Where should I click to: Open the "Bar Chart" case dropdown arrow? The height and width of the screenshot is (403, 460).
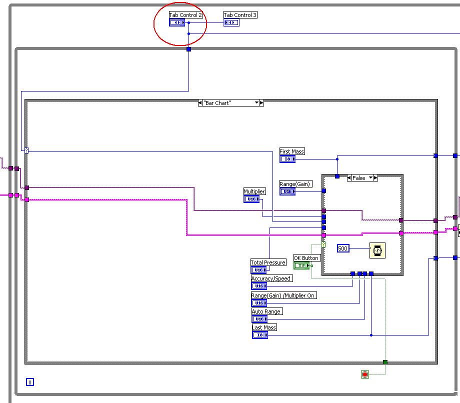(x=256, y=102)
